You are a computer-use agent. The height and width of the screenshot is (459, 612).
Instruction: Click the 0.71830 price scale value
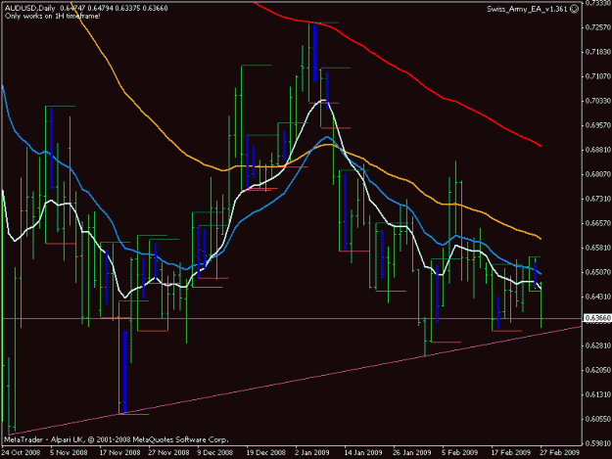(x=598, y=52)
